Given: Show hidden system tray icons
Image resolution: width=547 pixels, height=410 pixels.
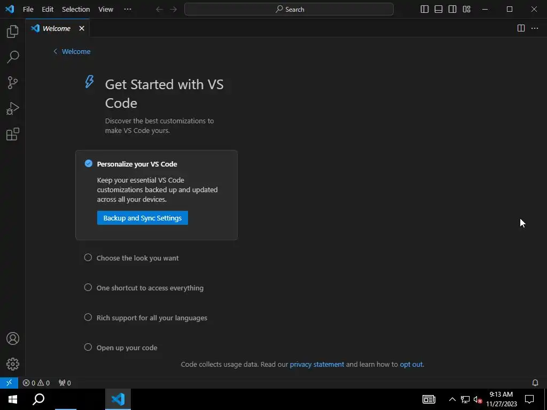Looking at the screenshot, I should pos(452,399).
